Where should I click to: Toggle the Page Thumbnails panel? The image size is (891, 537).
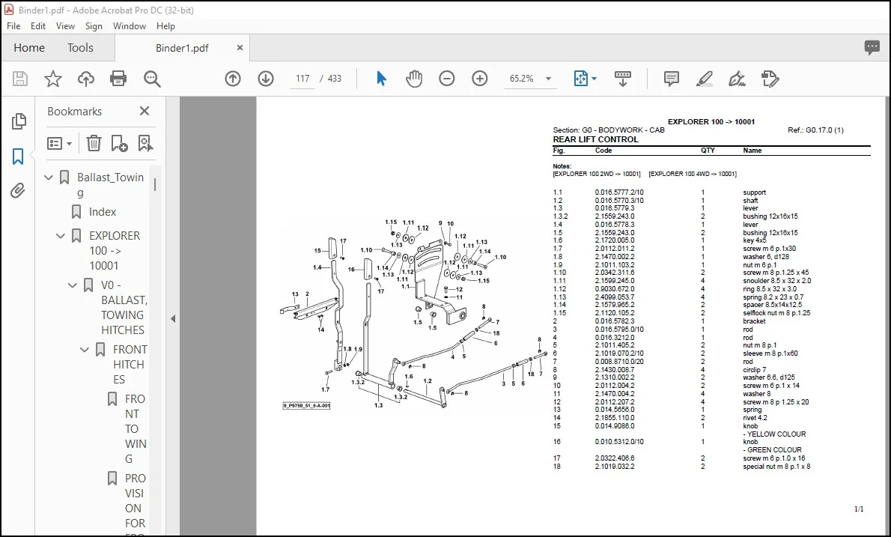click(18, 121)
